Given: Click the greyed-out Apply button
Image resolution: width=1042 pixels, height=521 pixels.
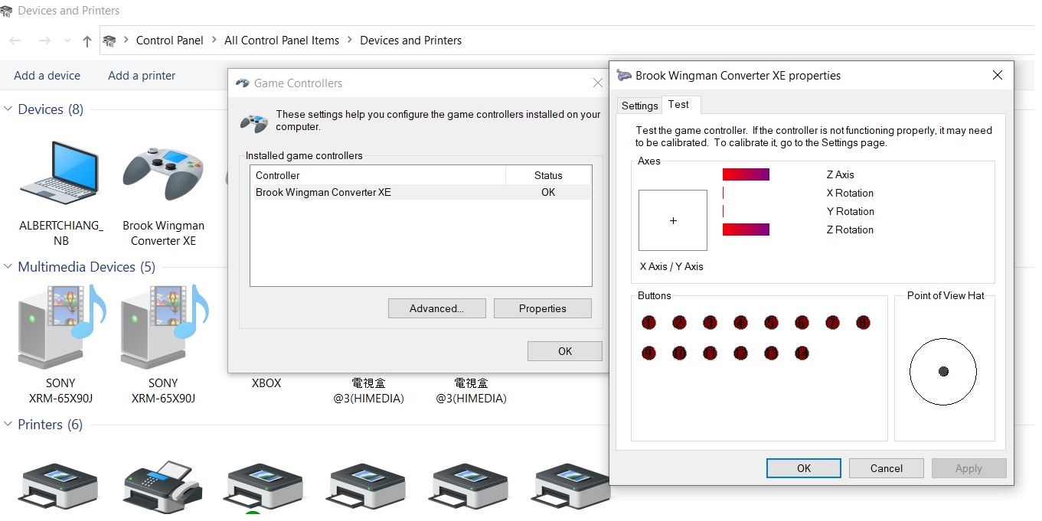Looking at the screenshot, I should pos(969,468).
